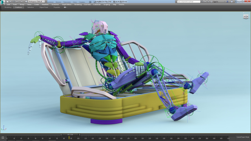The image size is (251, 141).
Task: Open the Workspace: Default dropdown
Action: (36, 2)
